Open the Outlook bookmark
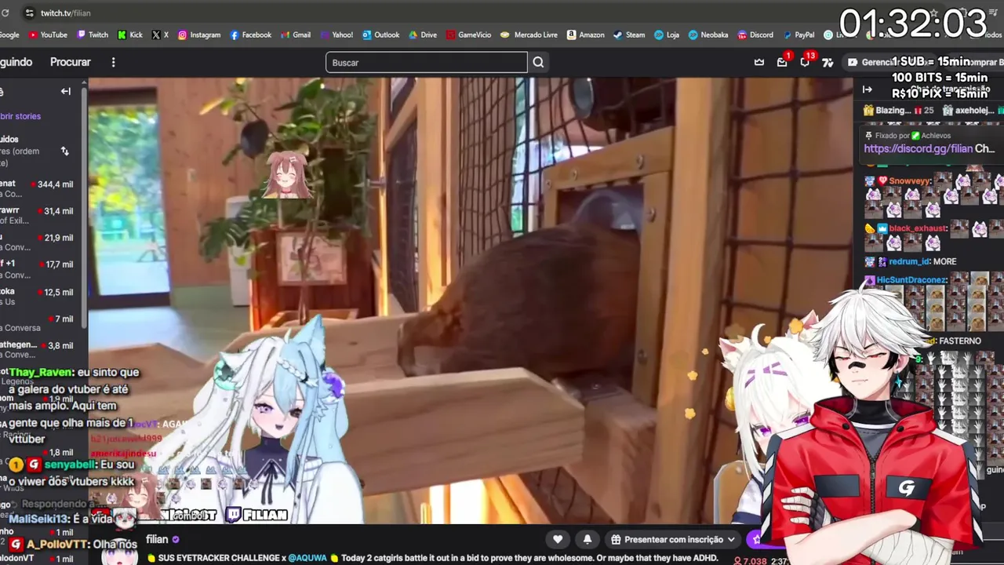 380,35
